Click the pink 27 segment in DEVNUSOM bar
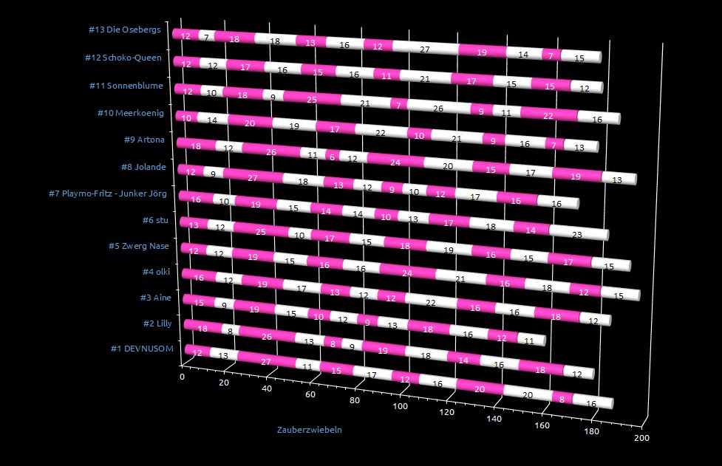Screen dimensions: 722x466 pos(265,361)
